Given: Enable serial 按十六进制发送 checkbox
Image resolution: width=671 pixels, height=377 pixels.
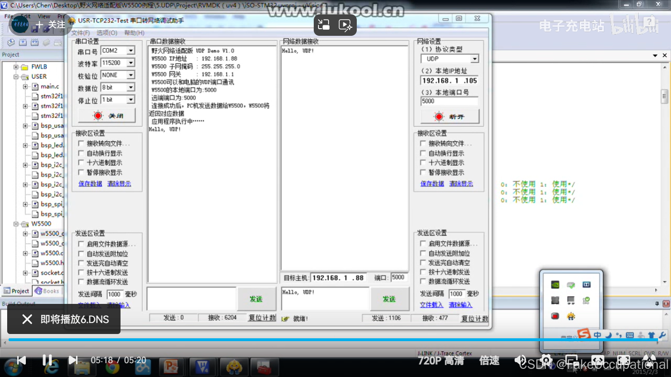Looking at the screenshot, I should (x=81, y=272).
